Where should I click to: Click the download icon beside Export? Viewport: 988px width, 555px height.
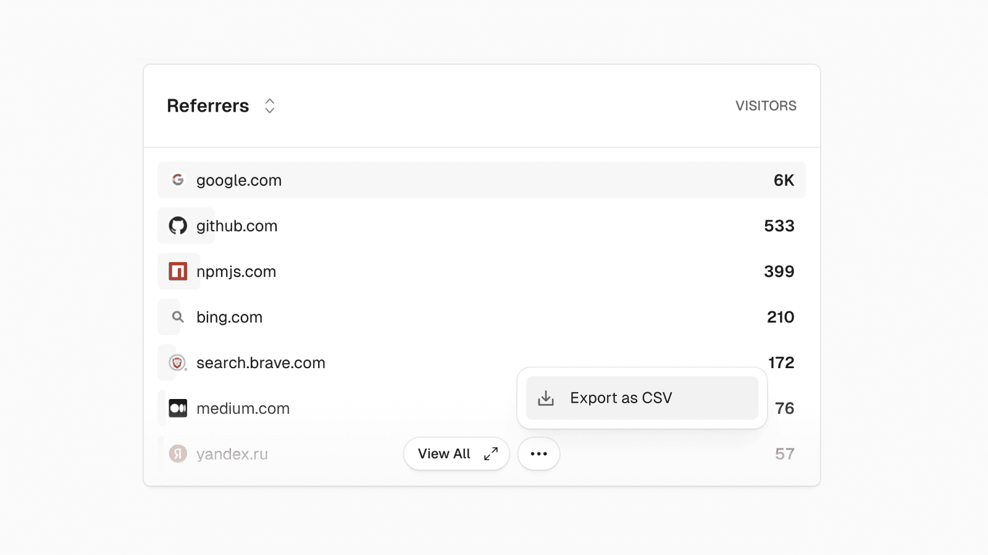[546, 398]
